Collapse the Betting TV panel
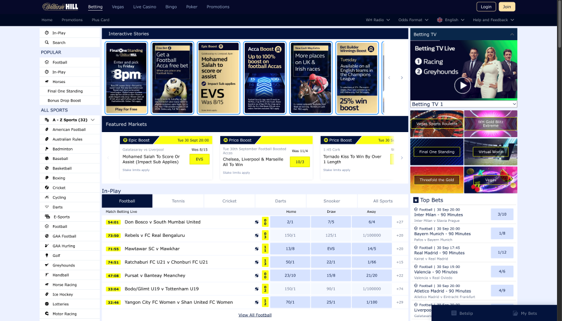The image size is (562, 321). (512, 35)
